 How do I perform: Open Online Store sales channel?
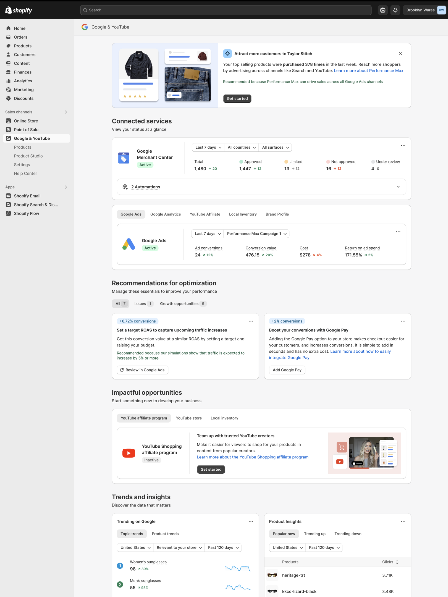[26, 121]
